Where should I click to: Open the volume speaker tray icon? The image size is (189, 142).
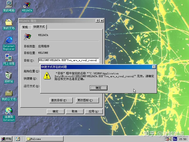pyautogui.click(x=170, y=139)
